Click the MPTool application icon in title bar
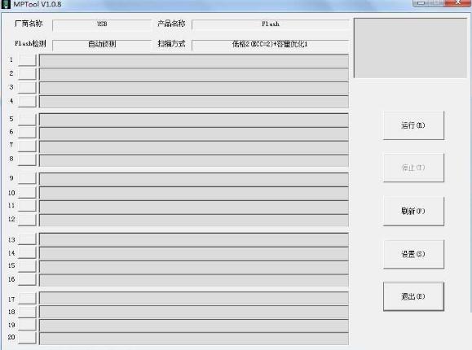 tap(6, 4)
